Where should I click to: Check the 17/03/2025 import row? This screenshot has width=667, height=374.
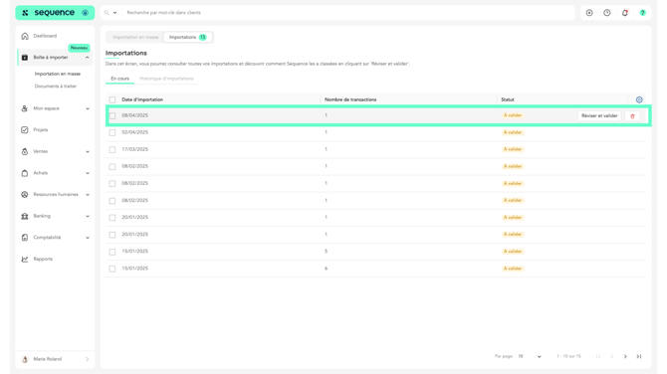coord(112,149)
